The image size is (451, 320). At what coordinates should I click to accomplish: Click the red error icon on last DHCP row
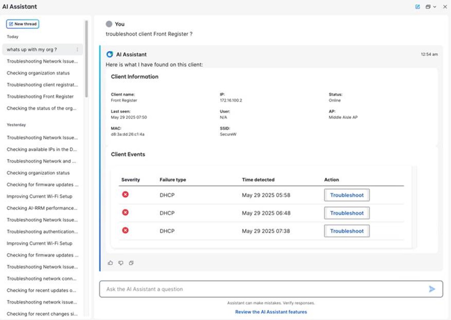point(125,231)
